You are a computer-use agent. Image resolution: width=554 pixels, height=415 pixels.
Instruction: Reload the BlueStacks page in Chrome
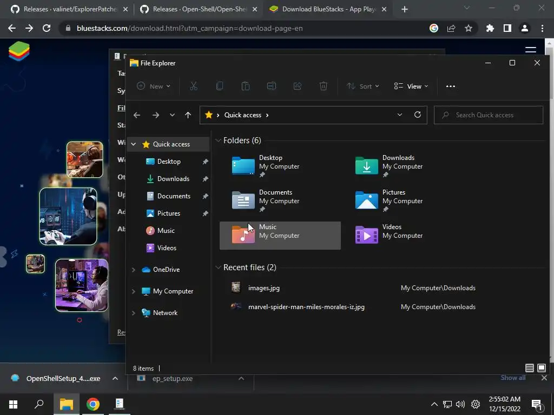click(x=47, y=28)
